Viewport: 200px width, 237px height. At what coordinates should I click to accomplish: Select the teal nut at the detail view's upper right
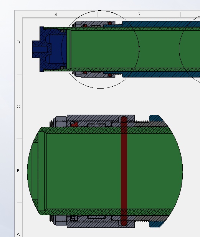(156, 118)
